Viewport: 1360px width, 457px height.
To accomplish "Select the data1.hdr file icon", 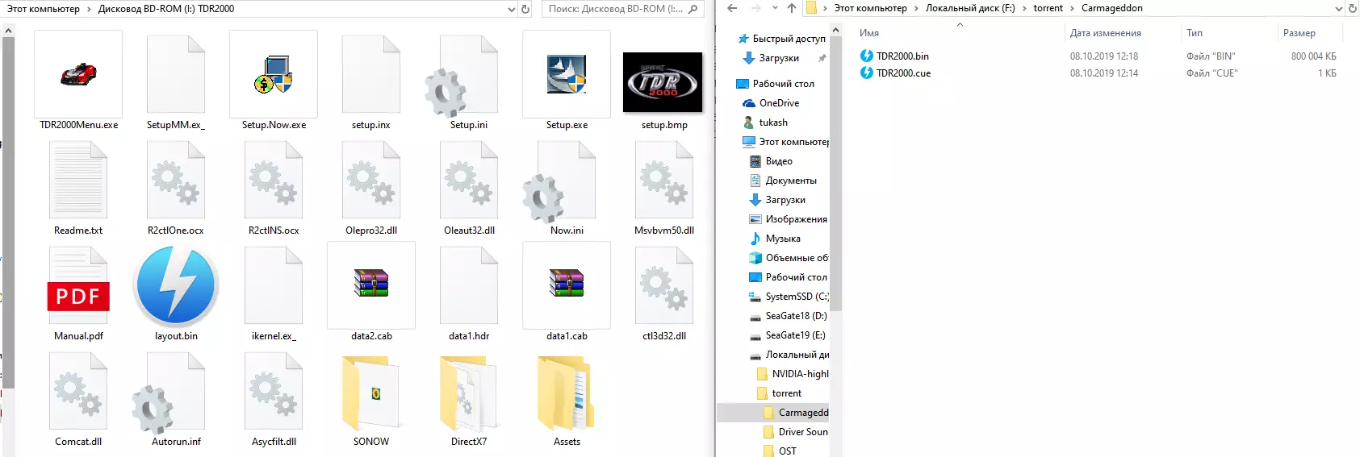I will tap(469, 286).
